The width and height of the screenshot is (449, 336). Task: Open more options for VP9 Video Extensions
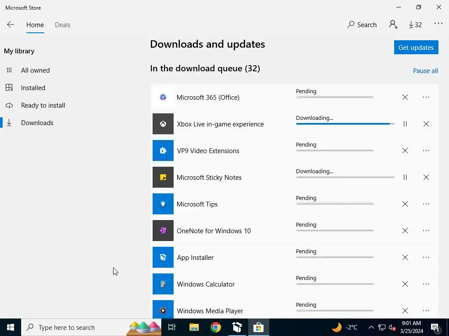(426, 150)
